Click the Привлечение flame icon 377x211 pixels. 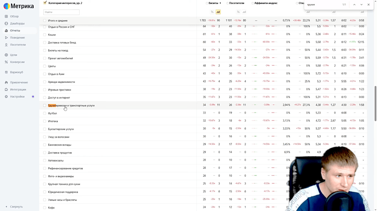pyautogui.click(x=6, y=82)
